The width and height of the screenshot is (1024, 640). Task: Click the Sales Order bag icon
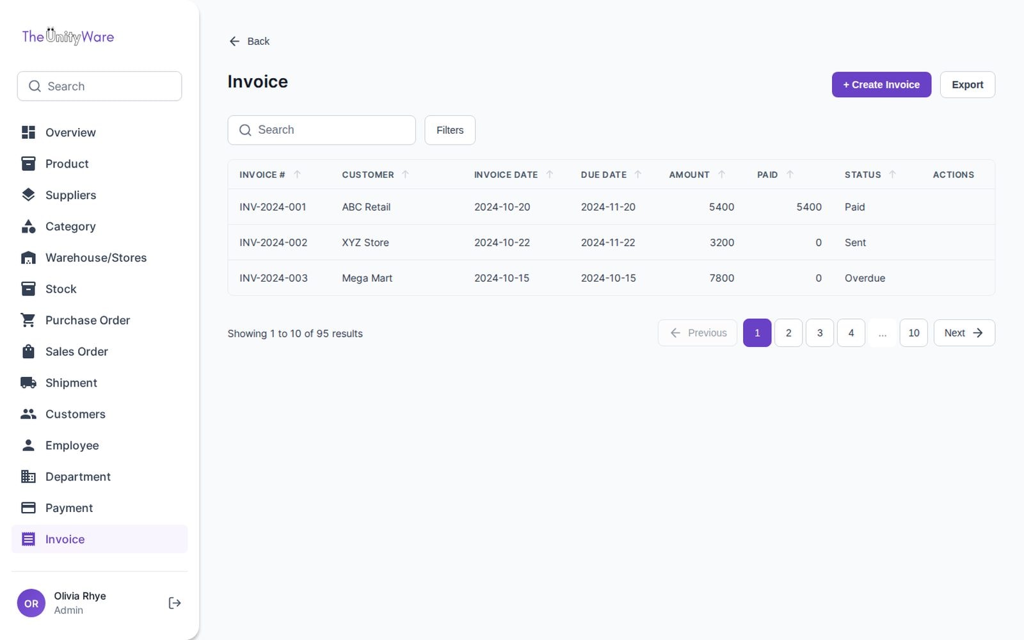(28, 352)
